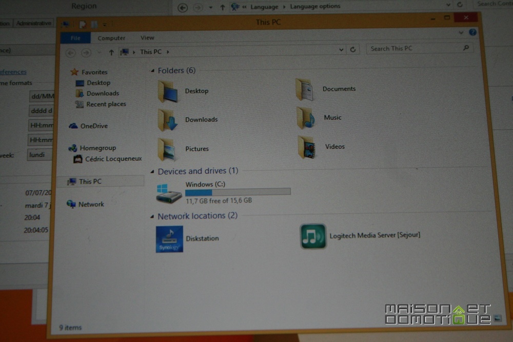This screenshot has height=342, width=513.
Task: Click the Help icon in This PC window
Action: tap(472, 32)
